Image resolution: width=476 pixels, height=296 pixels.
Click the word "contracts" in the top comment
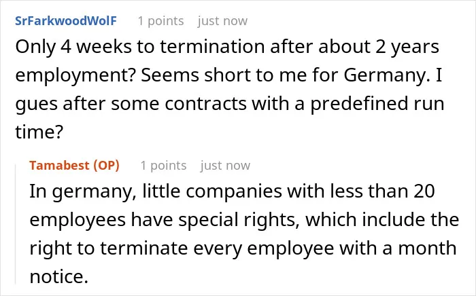[x=205, y=104]
